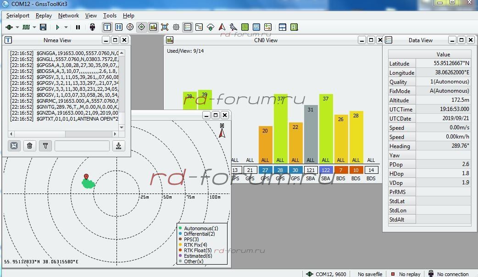478x277 pixels.
Task: Open the serial port connect dropdown arrow
Action: (17, 27)
